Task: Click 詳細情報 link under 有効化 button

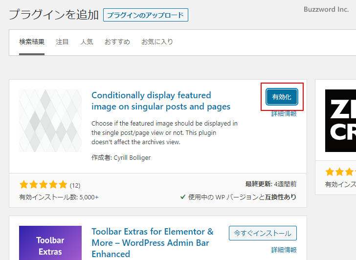Action: [284, 113]
